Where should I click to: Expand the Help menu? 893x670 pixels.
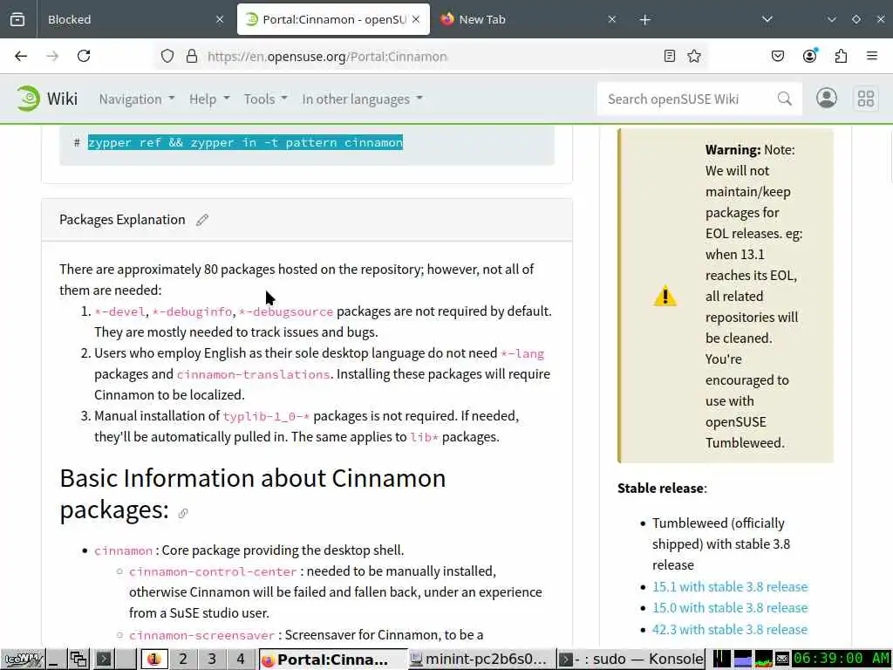(209, 99)
